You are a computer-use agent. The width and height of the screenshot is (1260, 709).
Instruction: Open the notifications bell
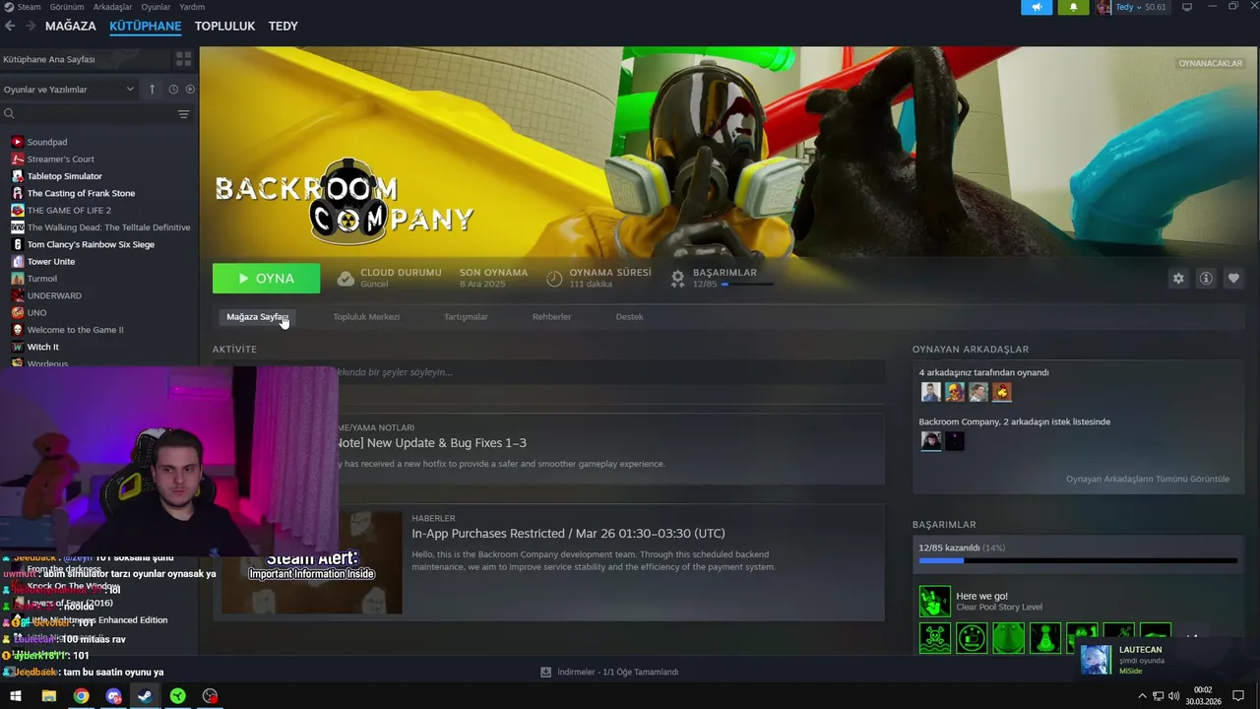pyautogui.click(x=1073, y=7)
